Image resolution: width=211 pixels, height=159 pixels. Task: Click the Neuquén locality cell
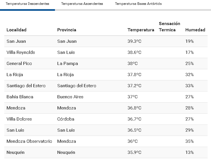click(16, 152)
